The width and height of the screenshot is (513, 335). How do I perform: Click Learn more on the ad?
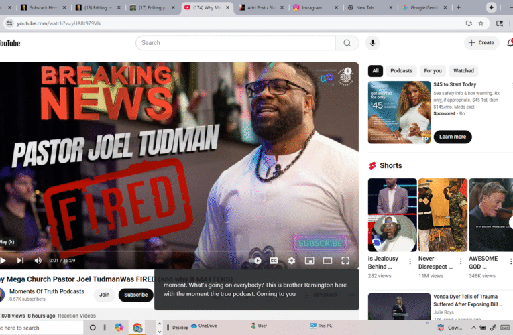point(453,137)
